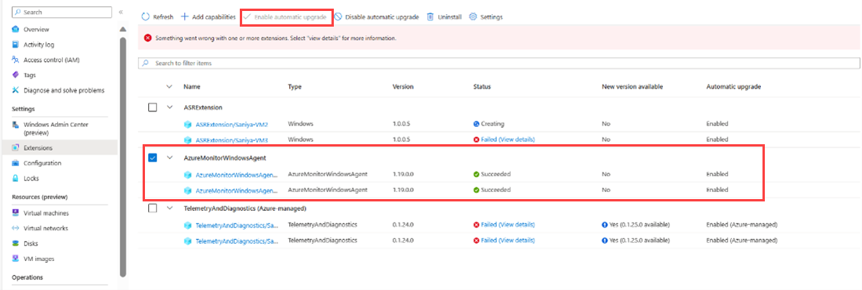
Task: Open Activity log in sidebar menu
Action: click(x=38, y=45)
